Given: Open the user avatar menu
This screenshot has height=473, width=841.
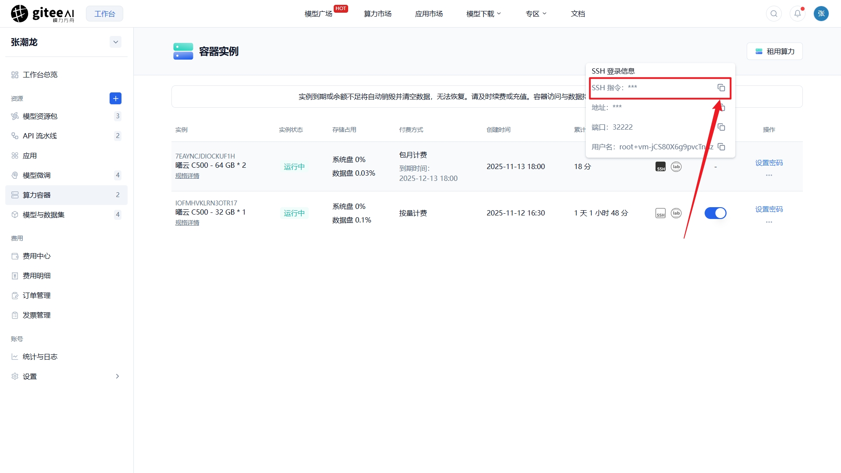Looking at the screenshot, I should coord(821,14).
